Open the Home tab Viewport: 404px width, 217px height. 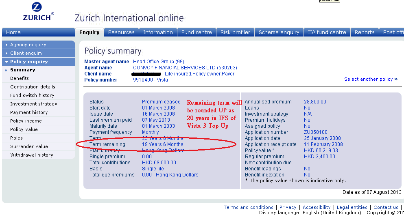coord(13,32)
